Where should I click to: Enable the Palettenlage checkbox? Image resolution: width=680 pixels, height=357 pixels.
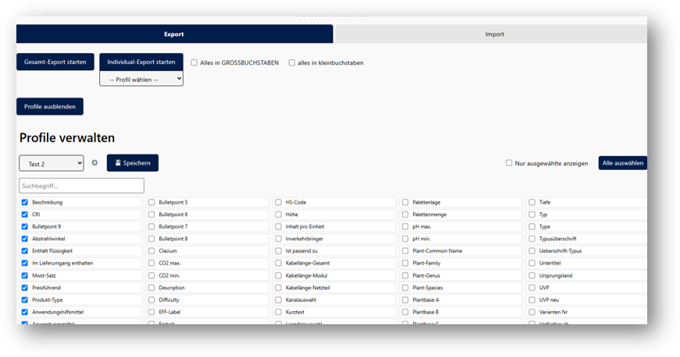[405, 203]
